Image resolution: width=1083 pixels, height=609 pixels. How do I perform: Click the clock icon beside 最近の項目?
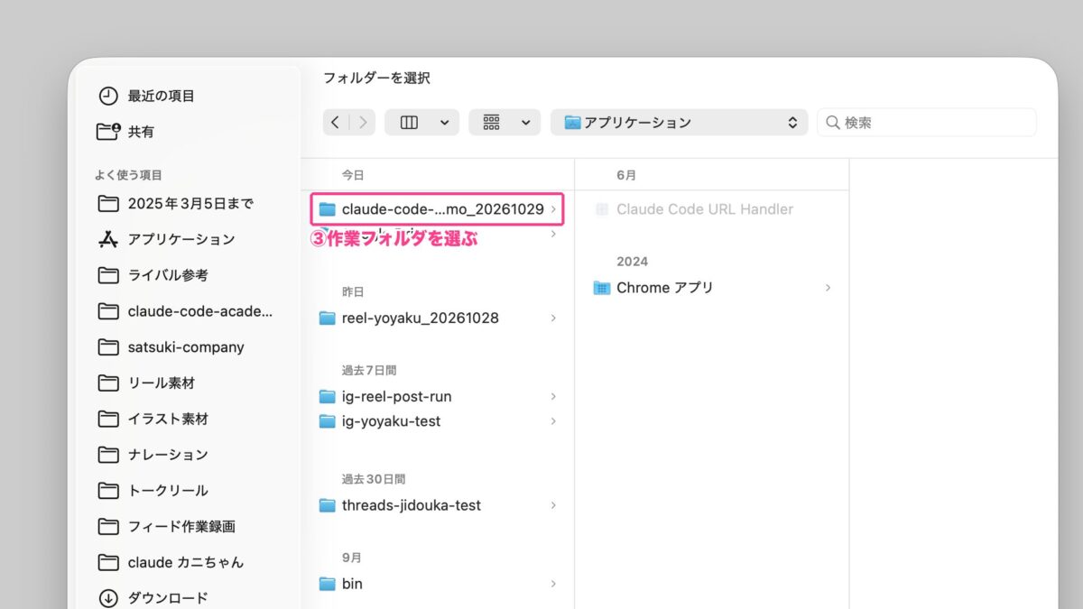(x=108, y=96)
